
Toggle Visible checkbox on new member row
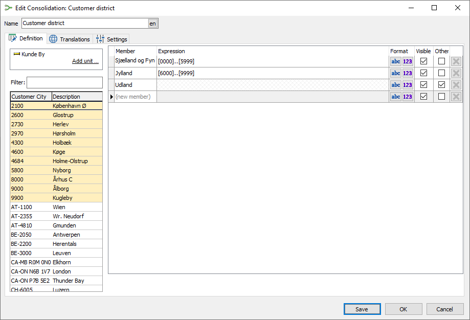(x=423, y=96)
